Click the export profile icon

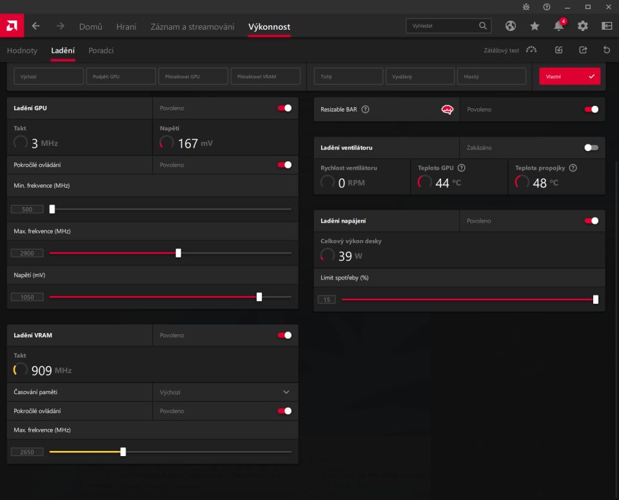(583, 50)
